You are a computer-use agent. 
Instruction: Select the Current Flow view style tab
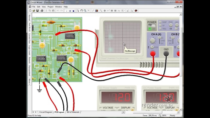point(30,38)
